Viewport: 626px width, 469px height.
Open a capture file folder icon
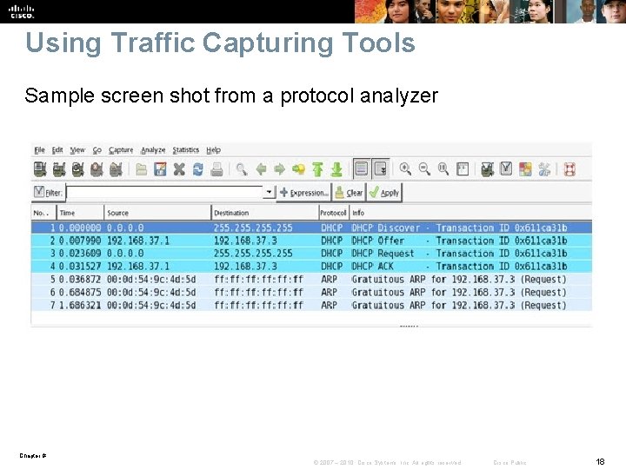pyautogui.click(x=141, y=169)
